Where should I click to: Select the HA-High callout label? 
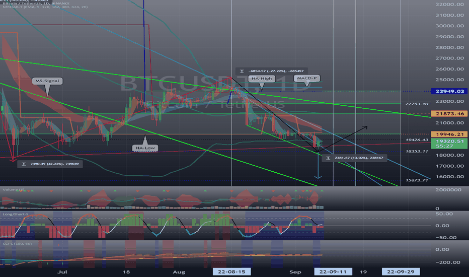[x=262, y=79]
